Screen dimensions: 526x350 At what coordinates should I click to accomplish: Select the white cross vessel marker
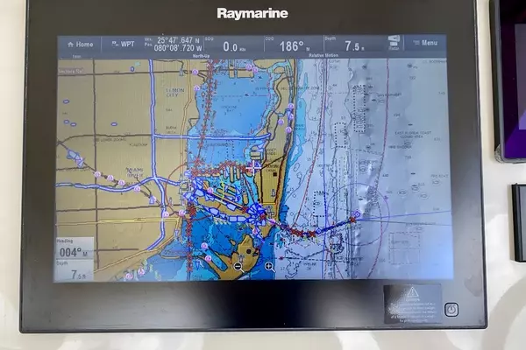253,165
